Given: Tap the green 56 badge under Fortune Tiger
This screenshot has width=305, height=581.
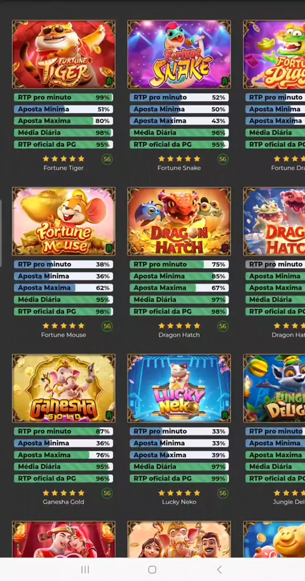Looking at the screenshot, I should click(107, 160).
